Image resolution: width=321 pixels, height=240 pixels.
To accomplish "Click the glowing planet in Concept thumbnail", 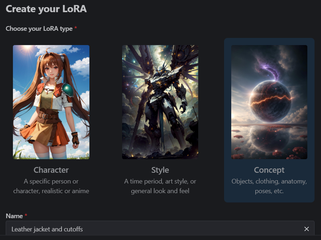I will pos(270,102).
